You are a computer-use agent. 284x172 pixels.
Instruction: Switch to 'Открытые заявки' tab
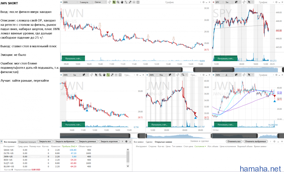tap(163, 142)
